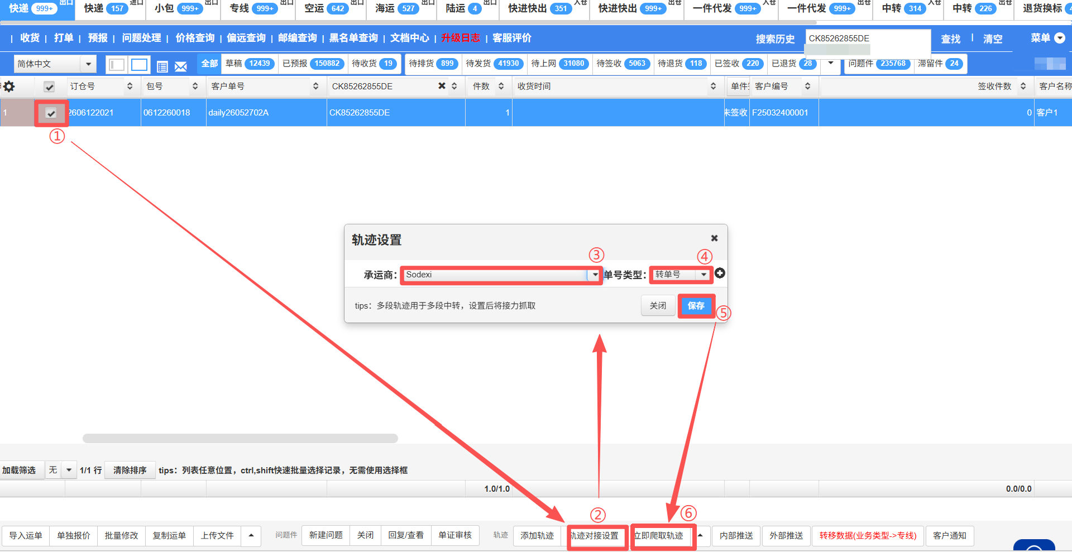Open the 菜单 circular arrow icon
The image size is (1072, 552).
point(1059,38)
